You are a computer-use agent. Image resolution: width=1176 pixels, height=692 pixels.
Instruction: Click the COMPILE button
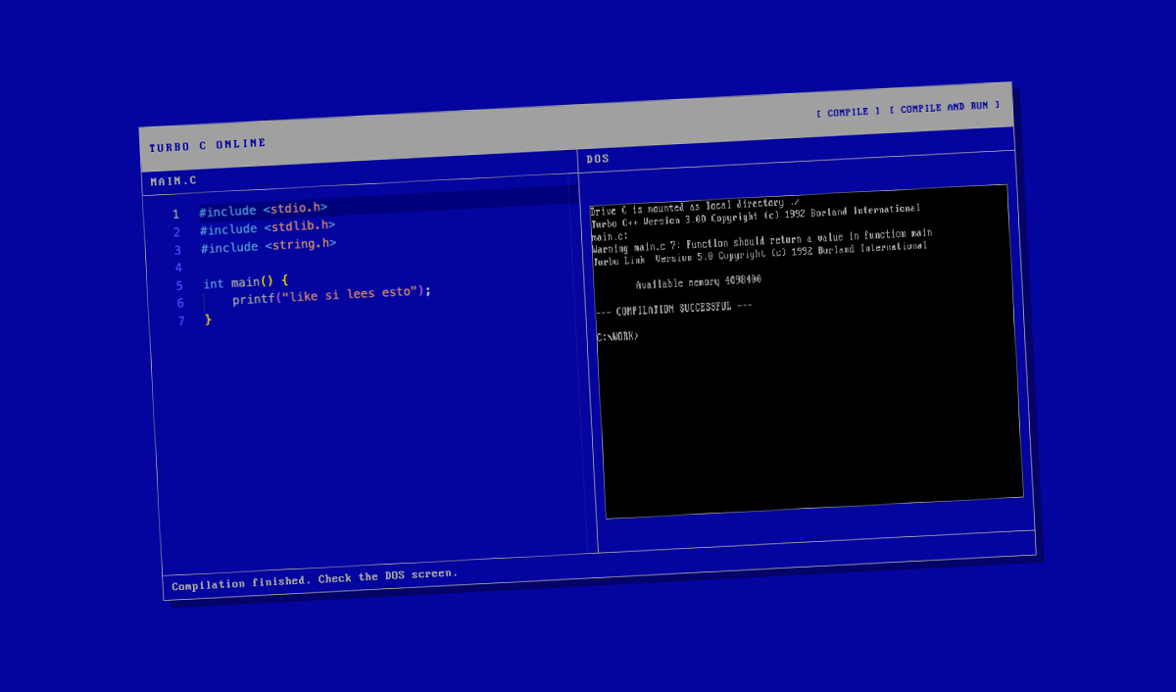849,112
